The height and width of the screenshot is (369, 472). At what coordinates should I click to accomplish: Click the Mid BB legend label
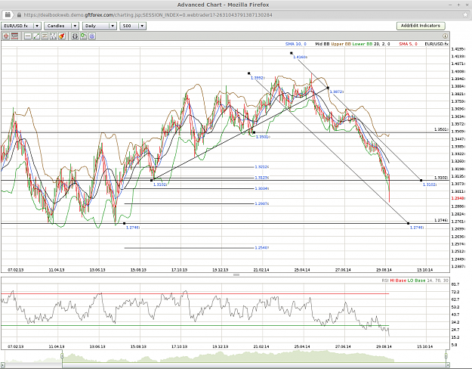pos(322,44)
